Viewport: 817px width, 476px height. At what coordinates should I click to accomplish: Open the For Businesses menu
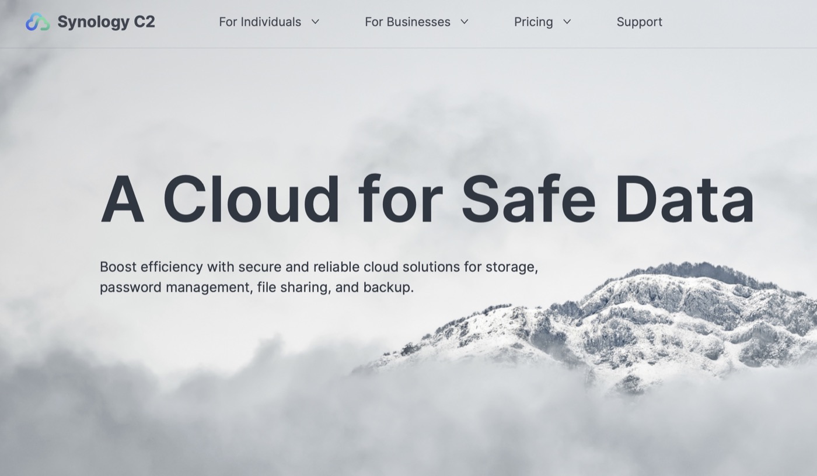pos(407,22)
